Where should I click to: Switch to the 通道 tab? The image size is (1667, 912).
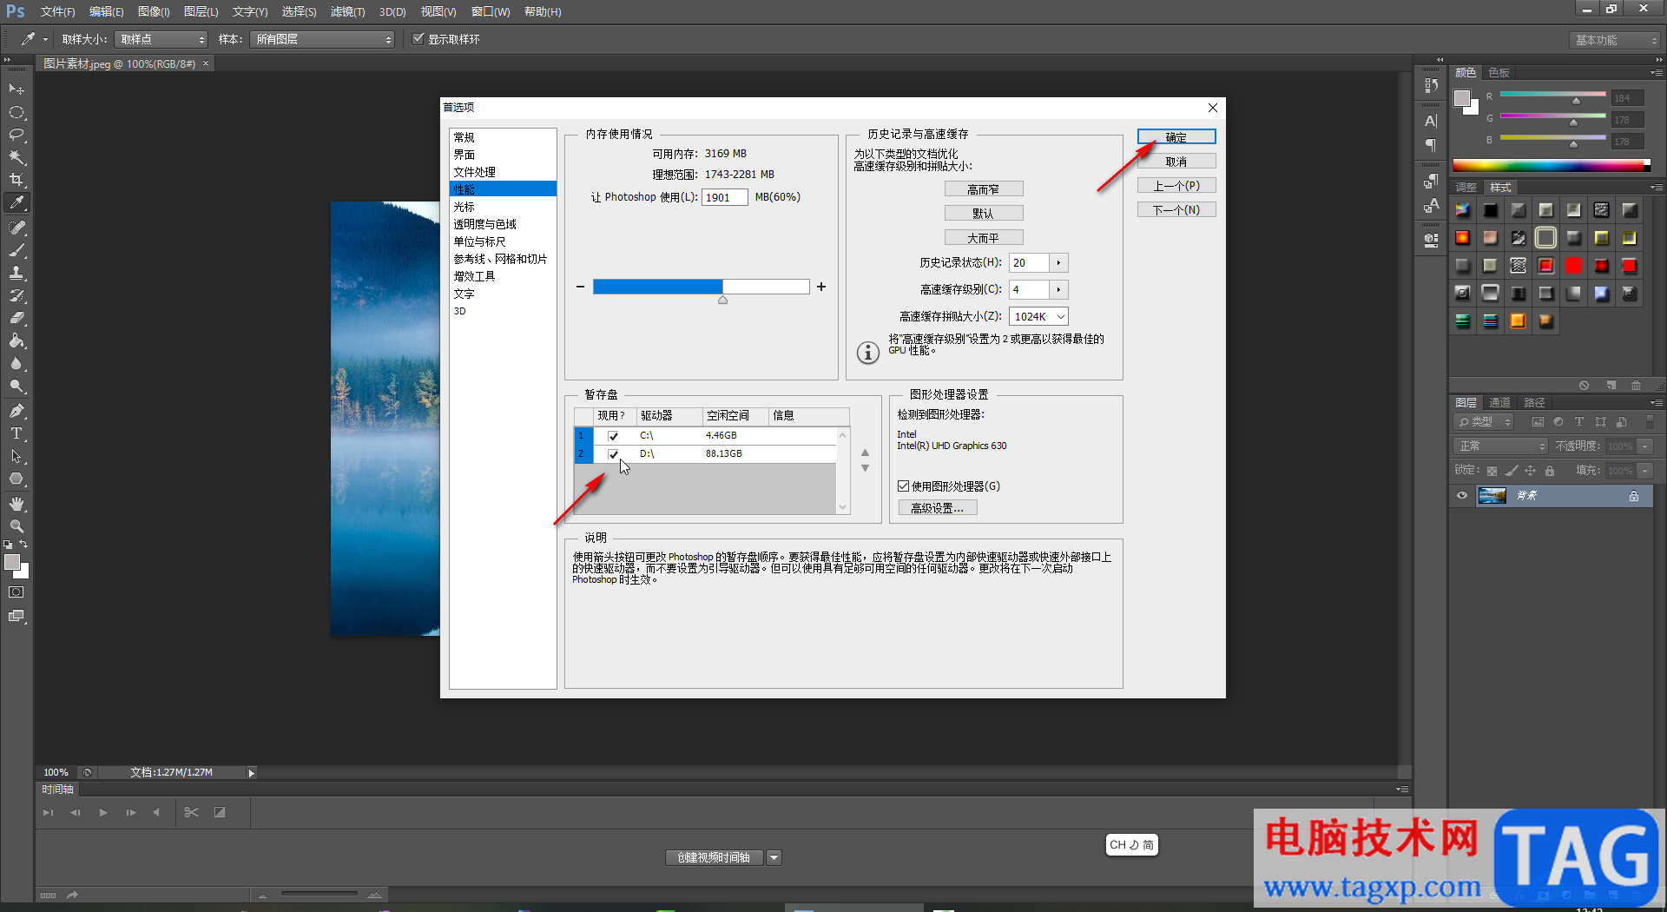pos(1499,402)
